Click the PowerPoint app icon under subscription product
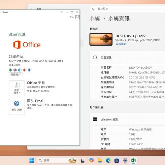Viewport: 165px width, 165px height. 24,70
